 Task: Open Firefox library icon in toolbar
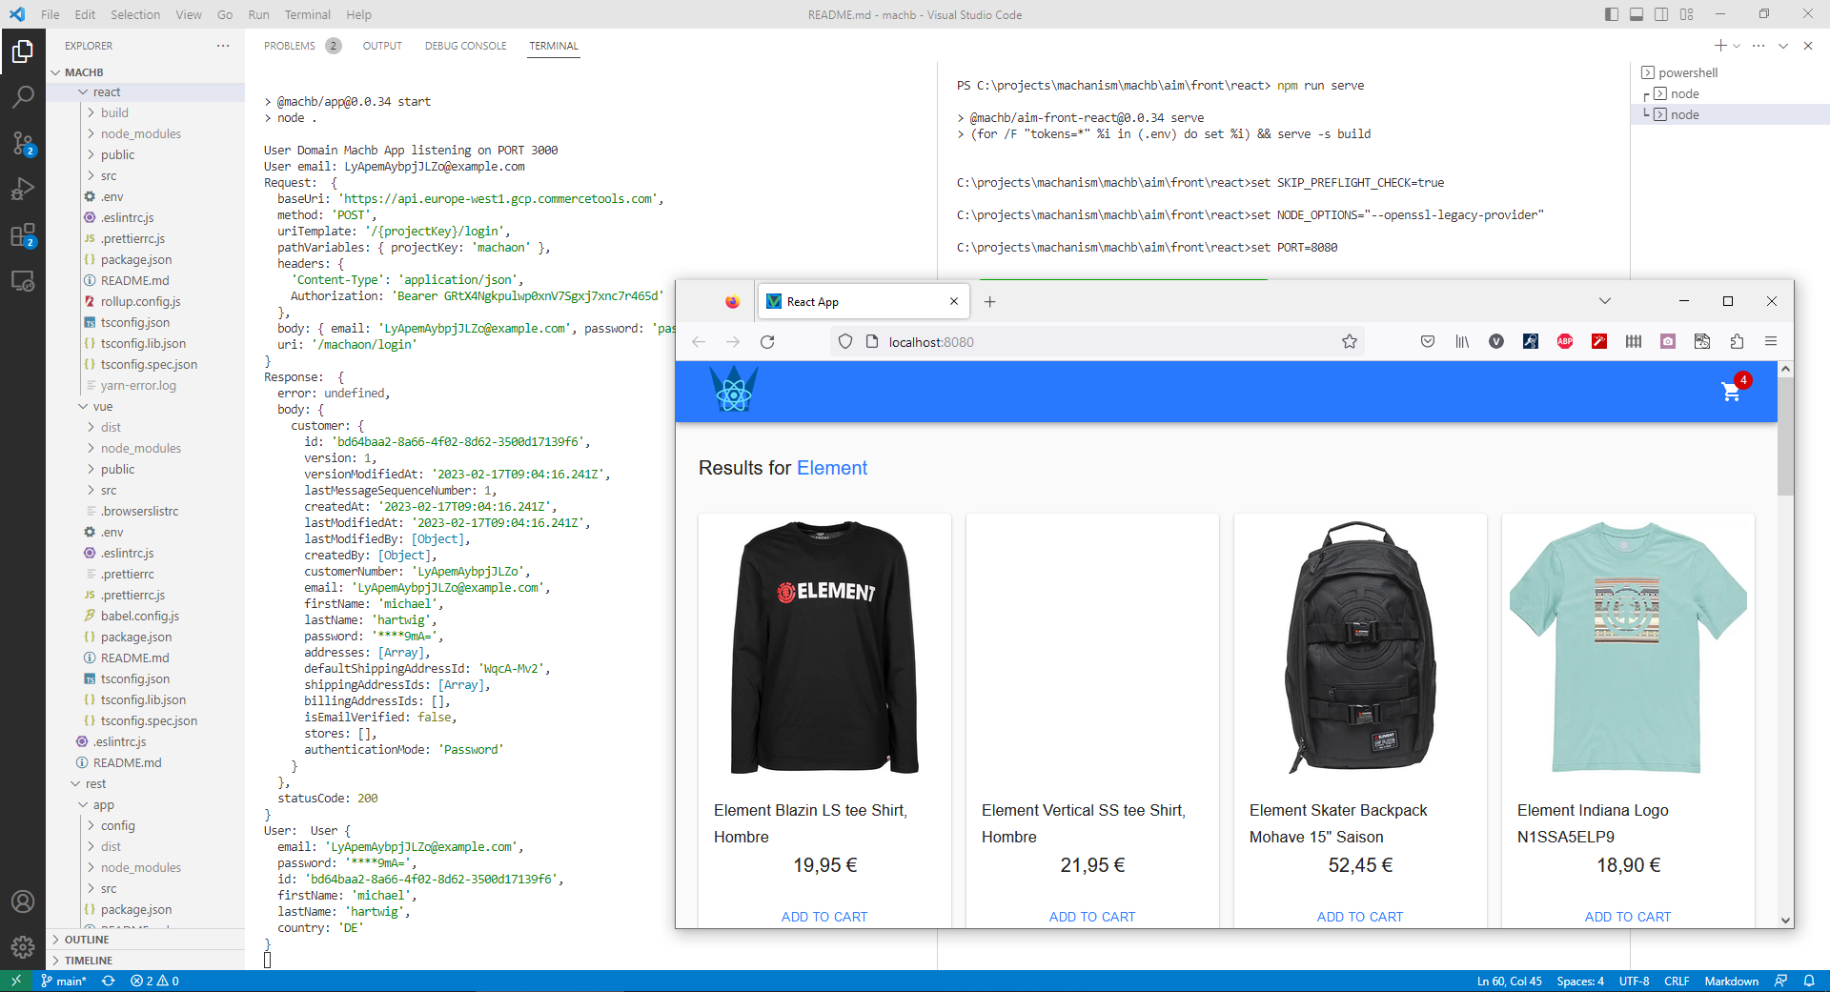click(x=1462, y=341)
